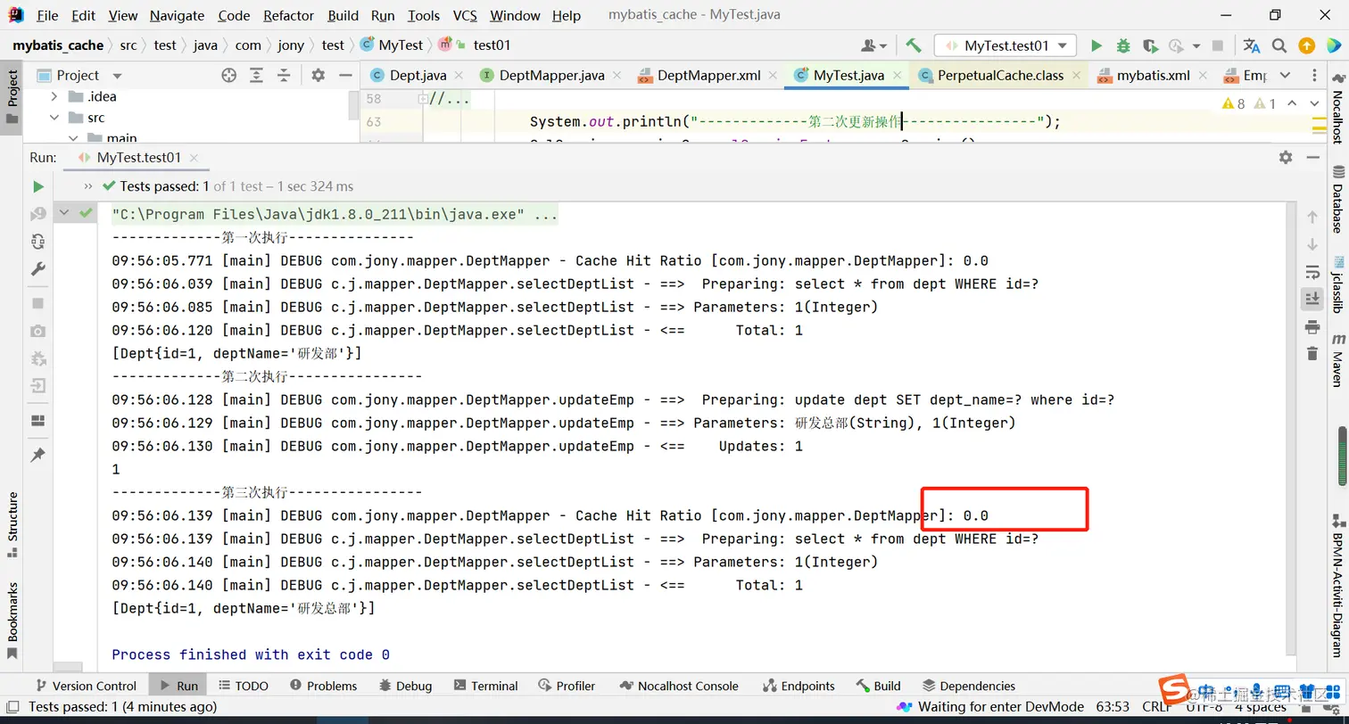
Task: Toggle the Structure tool window
Action: tap(12, 523)
